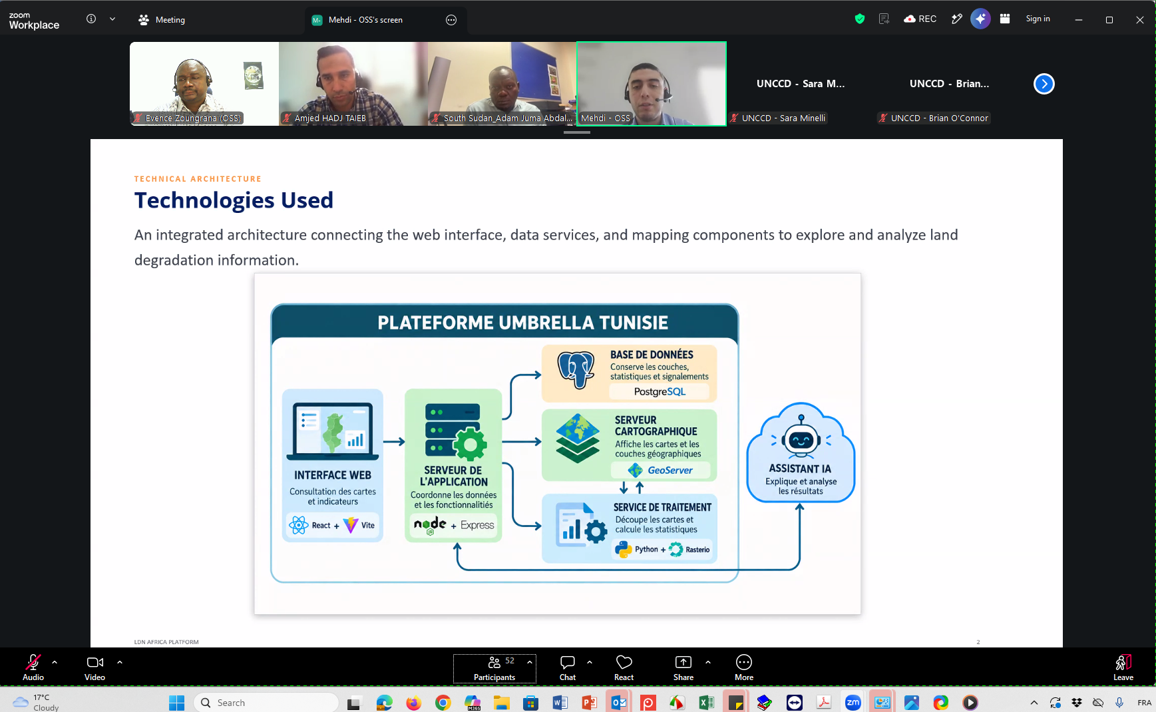
Task: Unmute microphone with the Audio button
Action: [33, 667]
